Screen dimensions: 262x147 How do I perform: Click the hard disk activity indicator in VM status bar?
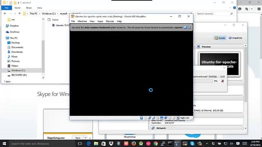(x=142, y=118)
